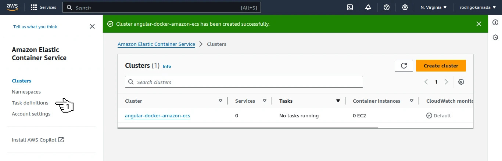Open the hexagon tools icon on right edge
The width and height of the screenshot is (502, 161).
(x=495, y=37)
